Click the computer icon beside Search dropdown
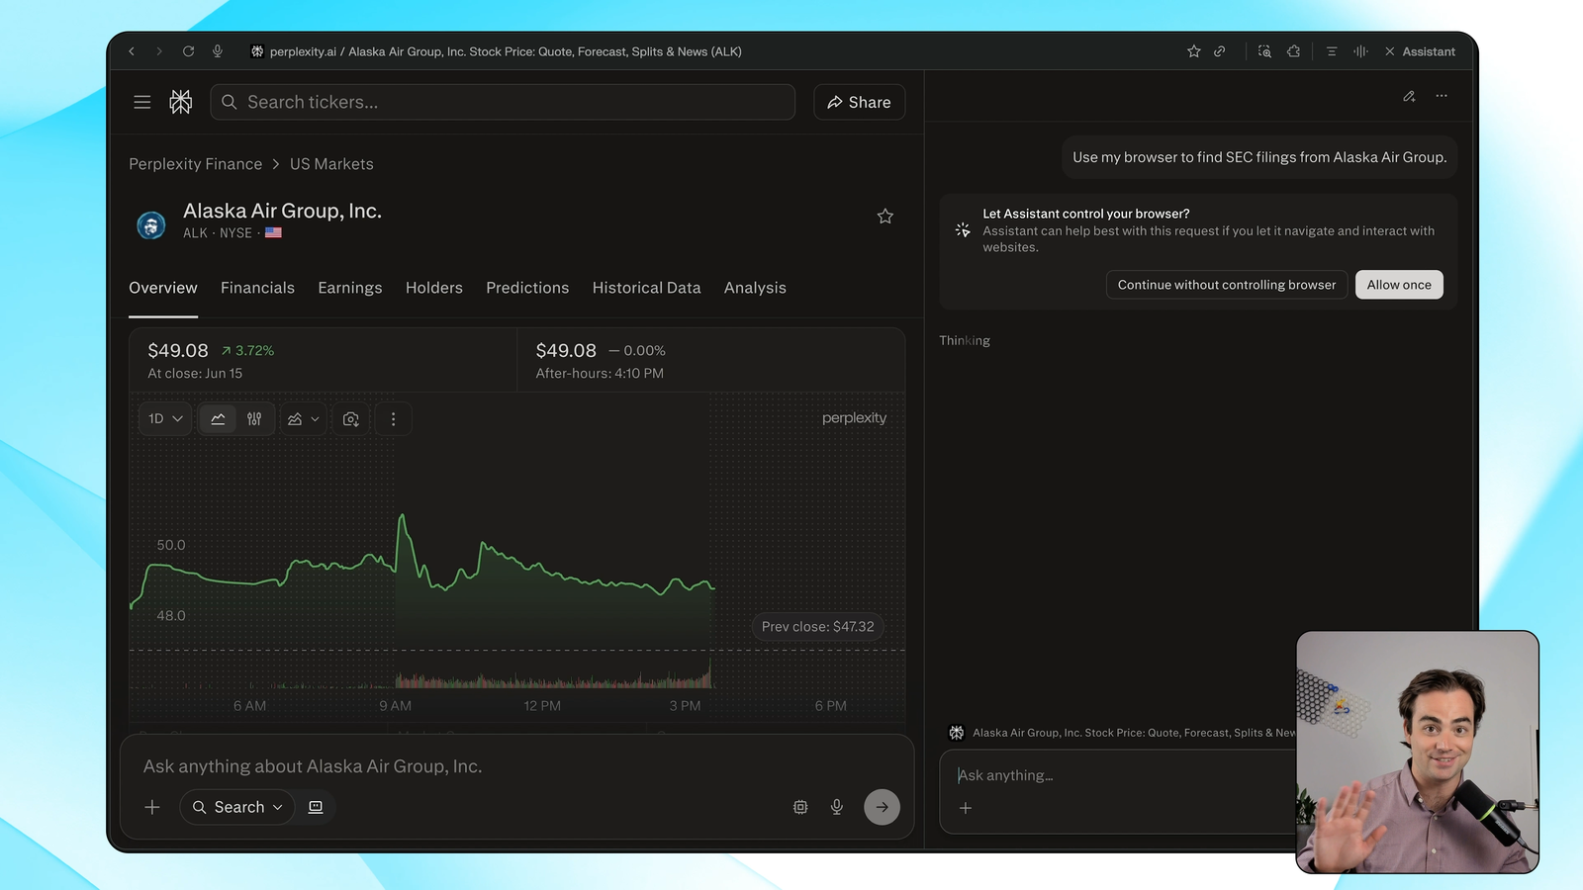 pyautogui.click(x=316, y=807)
